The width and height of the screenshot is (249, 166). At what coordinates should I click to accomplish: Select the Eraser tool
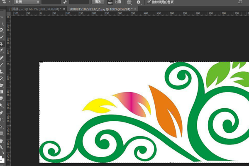pos(2,85)
